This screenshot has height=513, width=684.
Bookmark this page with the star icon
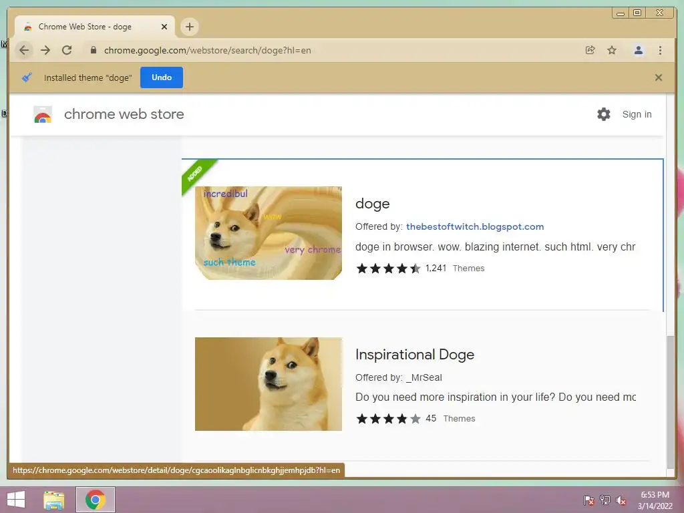click(x=612, y=50)
